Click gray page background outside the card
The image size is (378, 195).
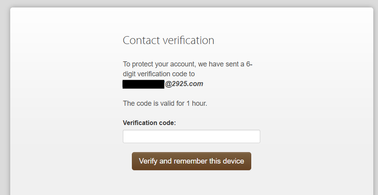point(5,97)
